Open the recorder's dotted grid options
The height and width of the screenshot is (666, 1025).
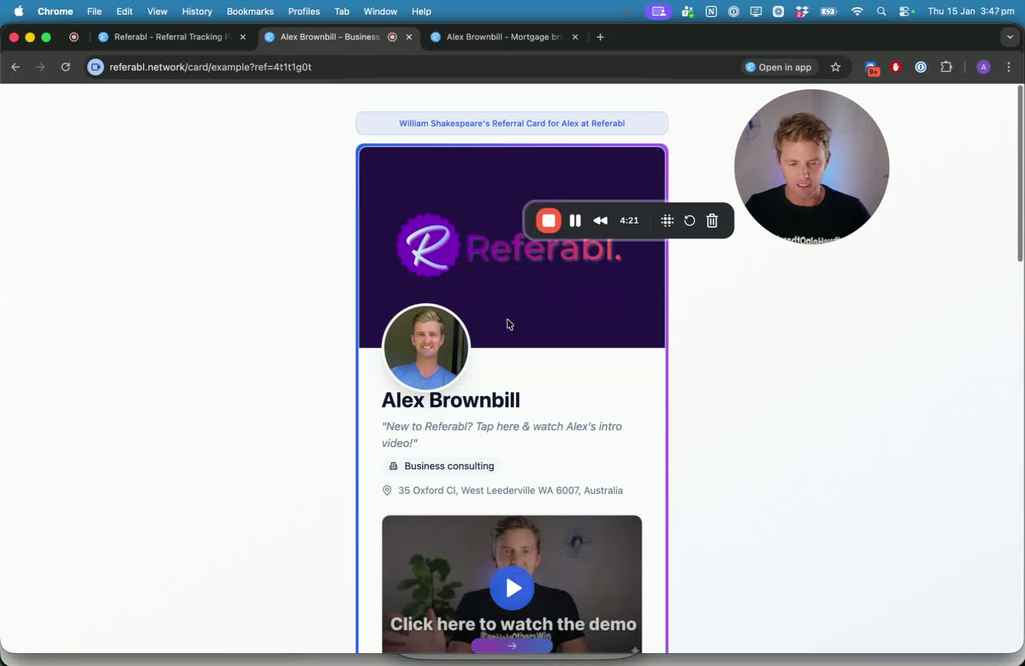pos(667,221)
